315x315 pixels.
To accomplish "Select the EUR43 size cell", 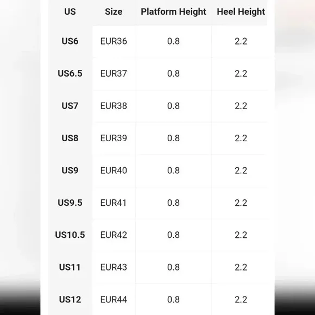I will (114, 267).
